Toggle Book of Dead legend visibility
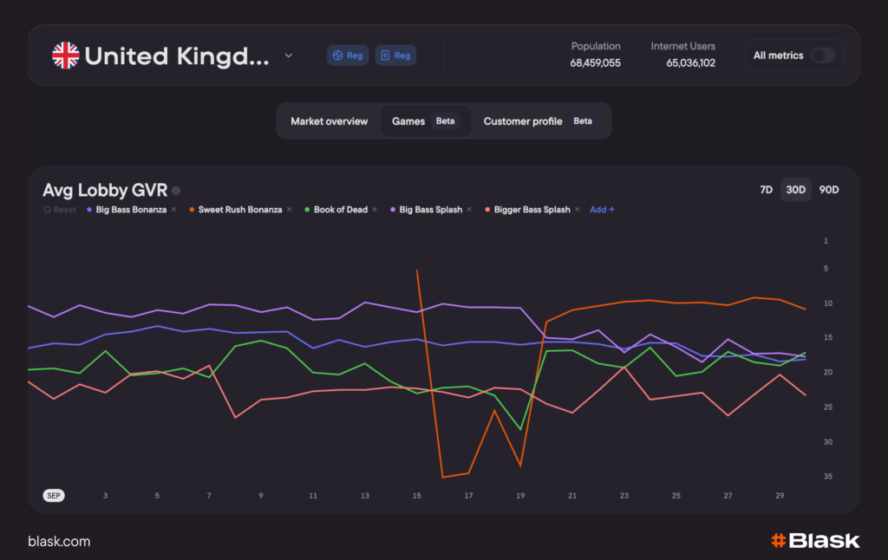888x560 pixels. tap(340, 210)
